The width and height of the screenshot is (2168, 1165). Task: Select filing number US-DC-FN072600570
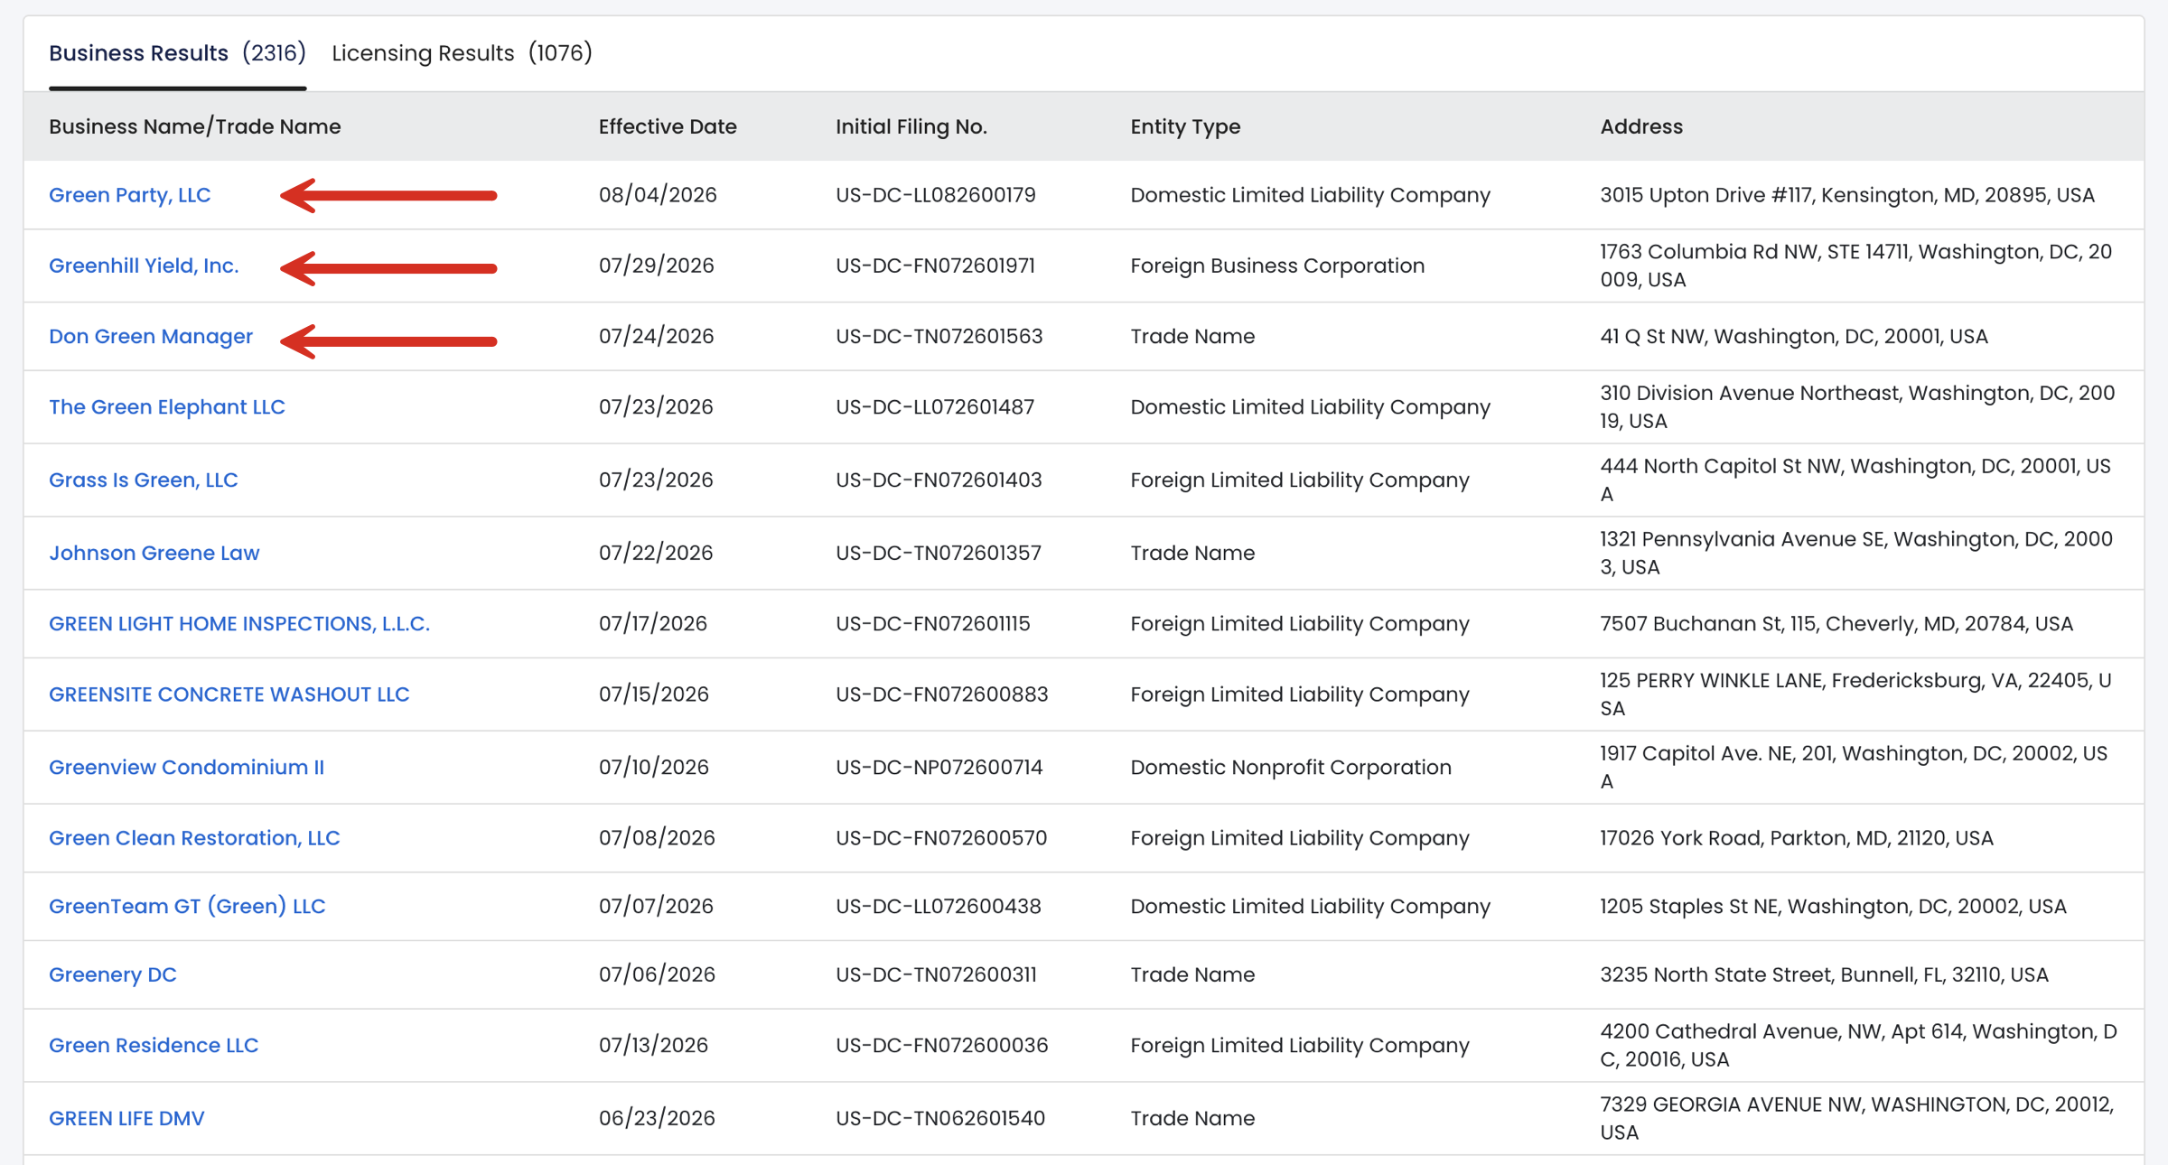click(x=941, y=838)
